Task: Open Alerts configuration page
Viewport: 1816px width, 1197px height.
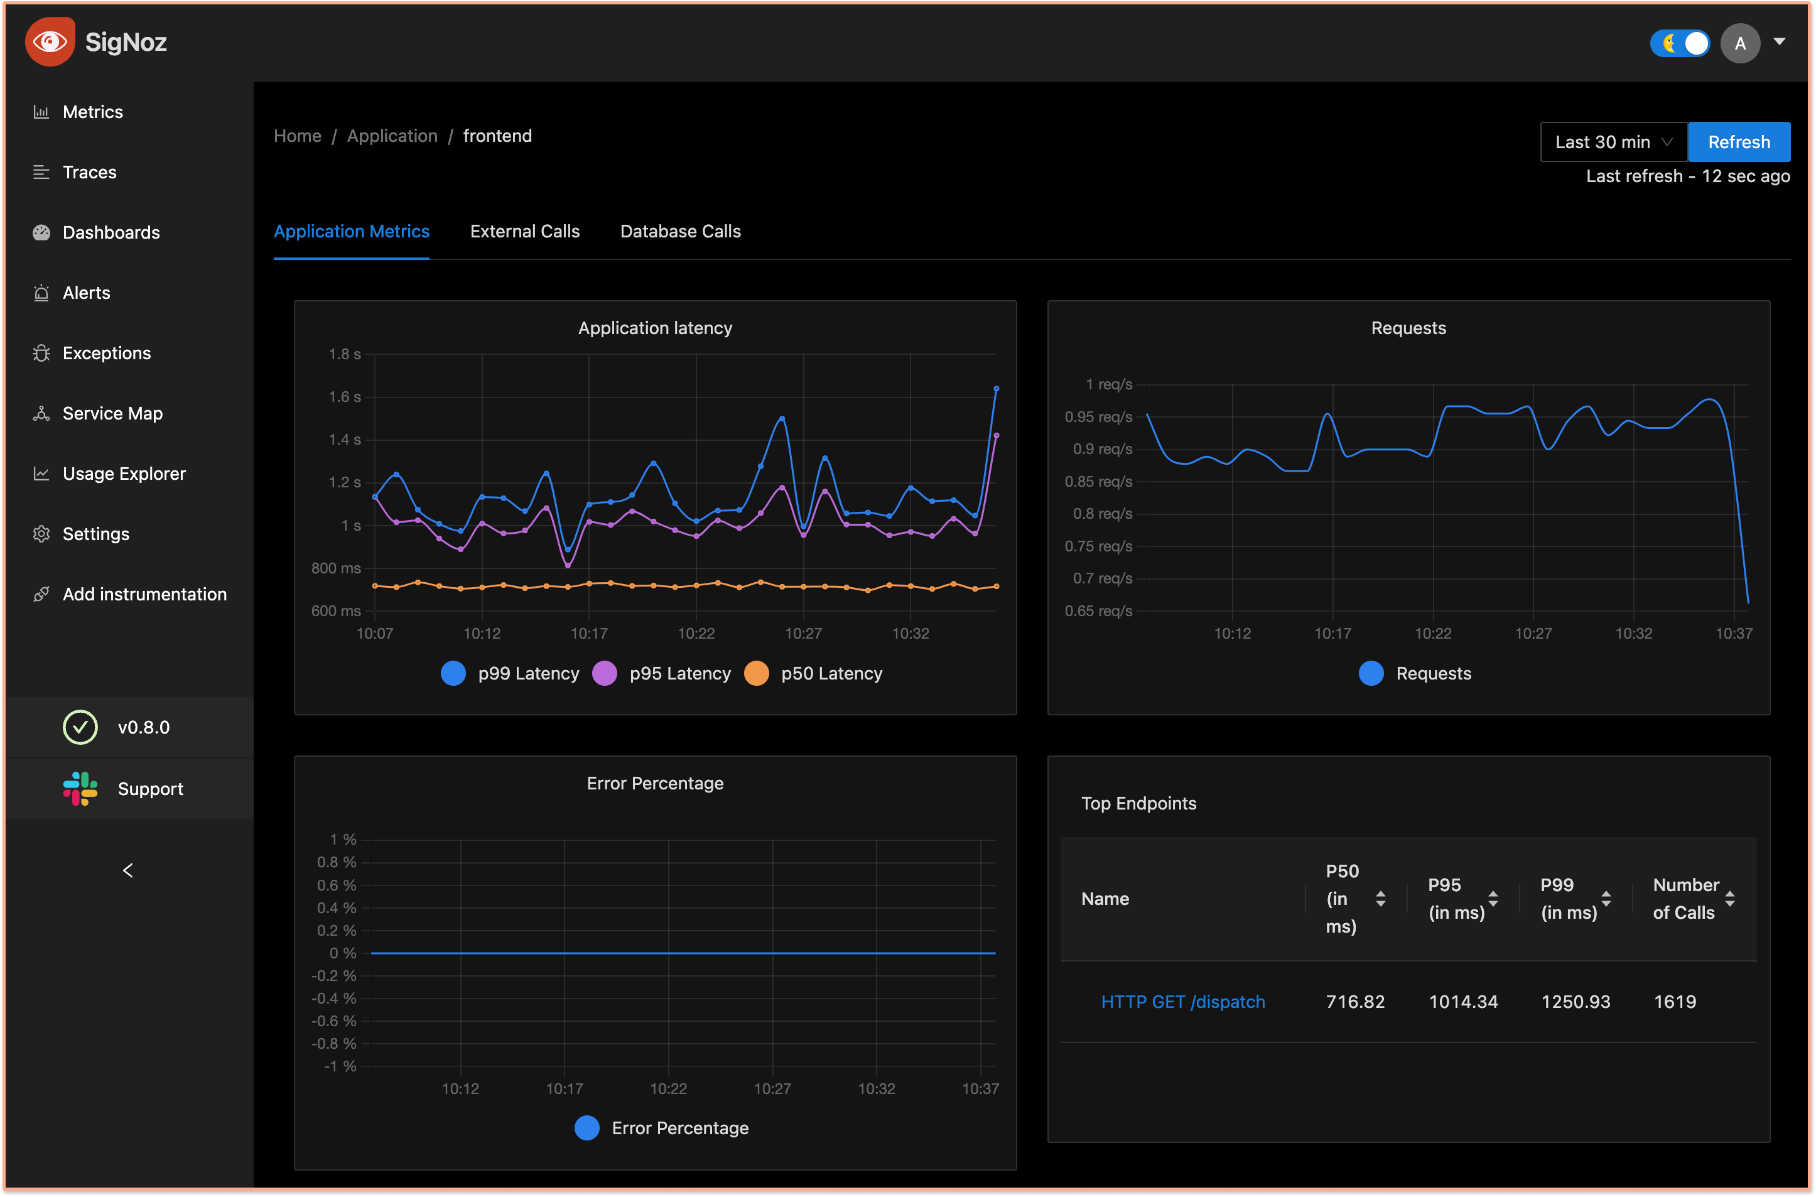Action: point(85,291)
